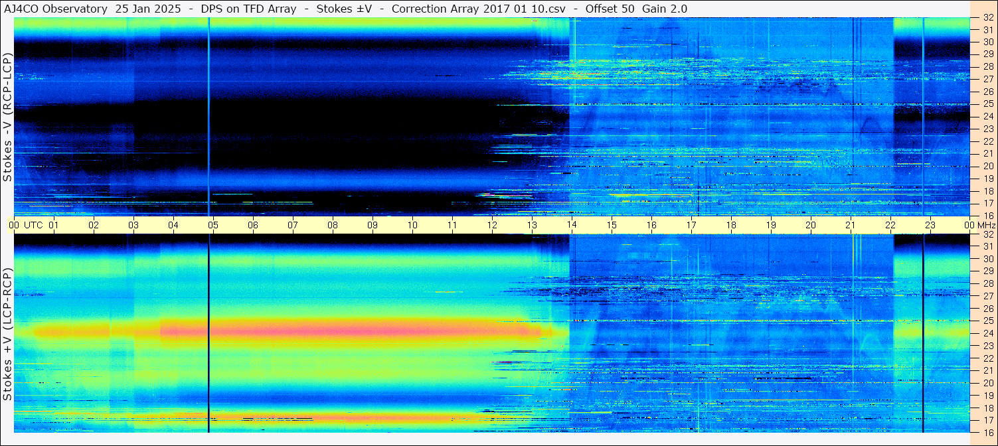The width and height of the screenshot is (998, 446).
Task: Click the 05 hour mark on time axis
Action: [213, 225]
